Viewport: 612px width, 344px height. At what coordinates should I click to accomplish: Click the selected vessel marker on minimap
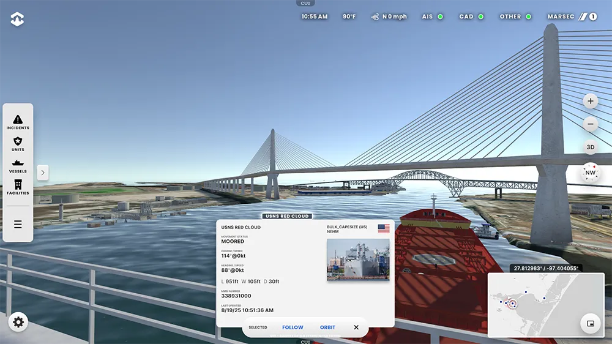point(512,304)
